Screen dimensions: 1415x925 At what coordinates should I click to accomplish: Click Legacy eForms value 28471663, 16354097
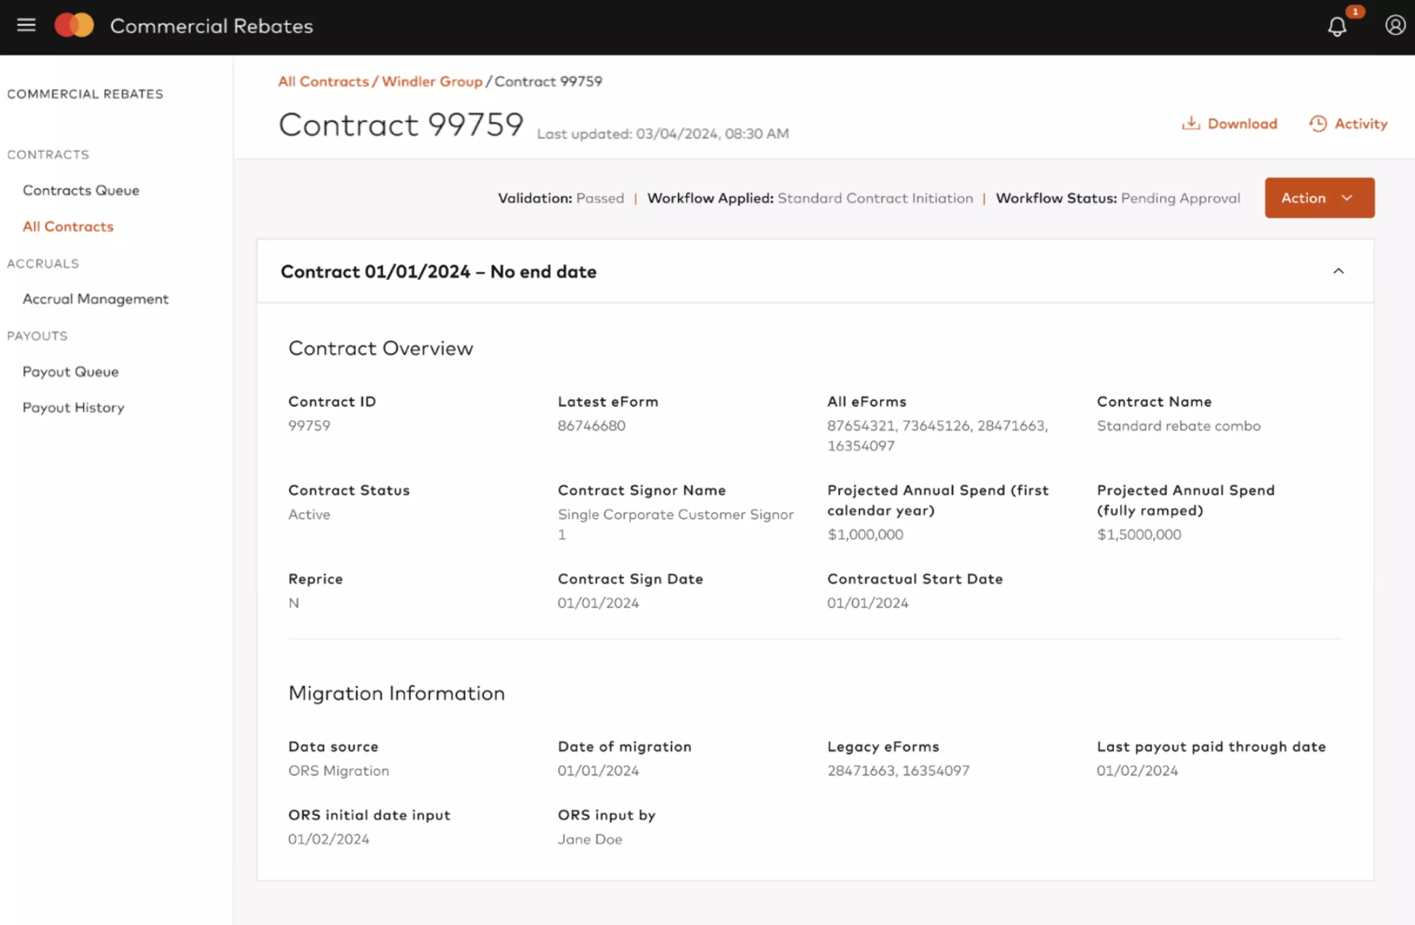click(x=898, y=771)
